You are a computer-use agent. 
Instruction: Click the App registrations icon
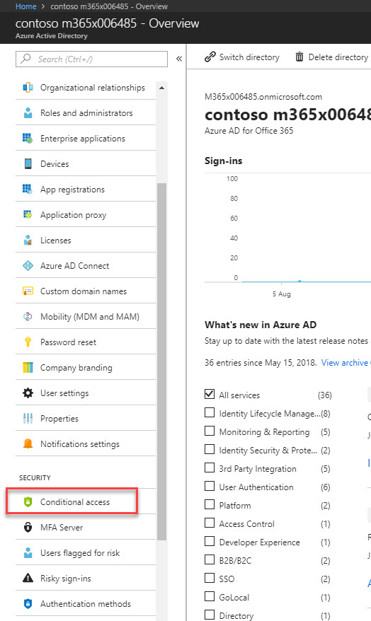28,190
